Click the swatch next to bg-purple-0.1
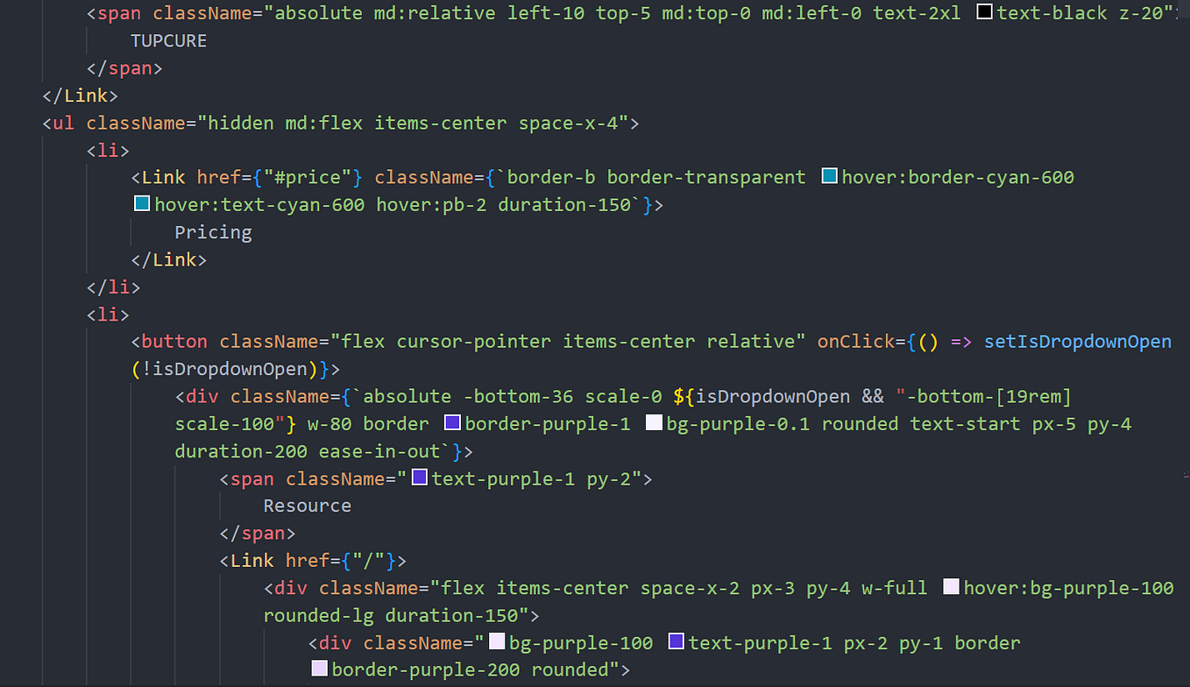The image size is (1190, 687). tap(654, 422)
